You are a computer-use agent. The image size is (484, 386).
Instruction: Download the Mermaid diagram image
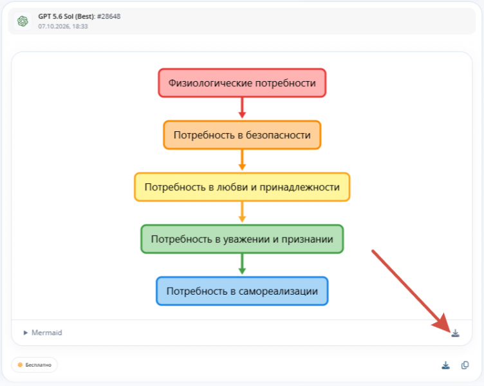pos(455,333)
